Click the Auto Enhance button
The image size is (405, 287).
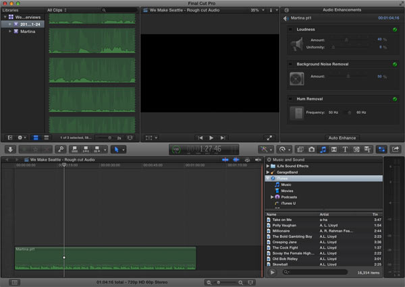(342, 137)
